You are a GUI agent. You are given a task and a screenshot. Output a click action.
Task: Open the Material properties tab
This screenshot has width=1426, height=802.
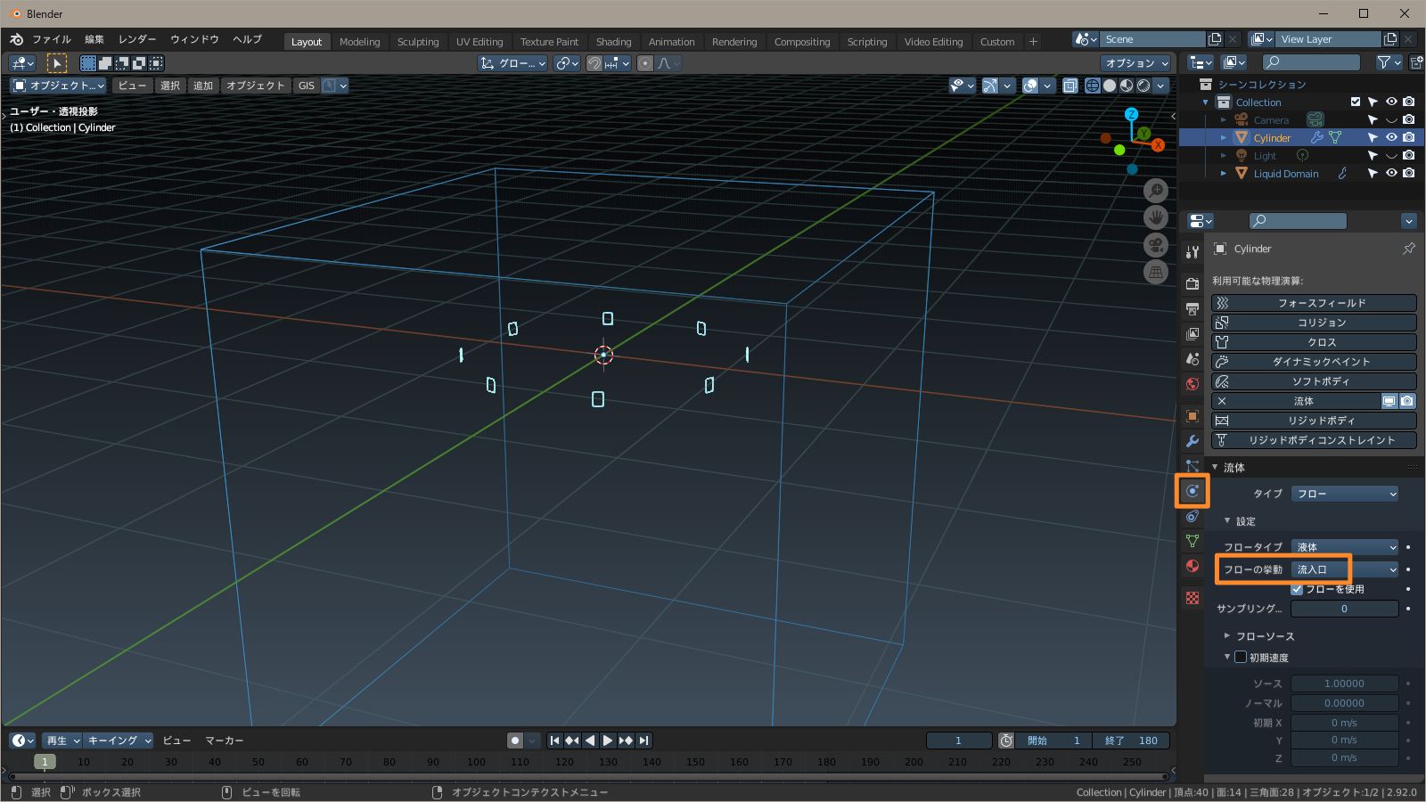[x=1192, y=566]
